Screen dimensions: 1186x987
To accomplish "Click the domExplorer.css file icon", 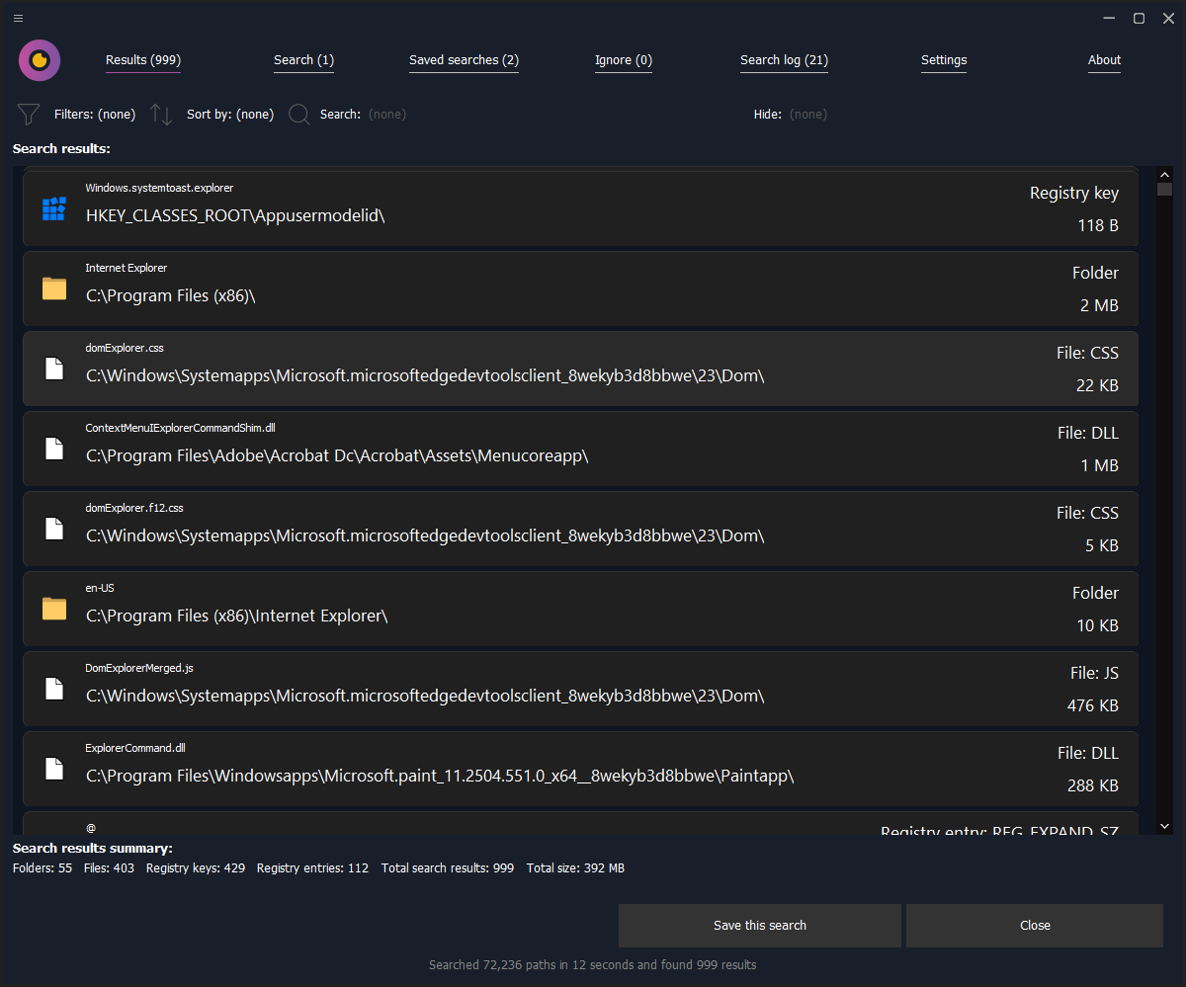I will pos(54,369).
